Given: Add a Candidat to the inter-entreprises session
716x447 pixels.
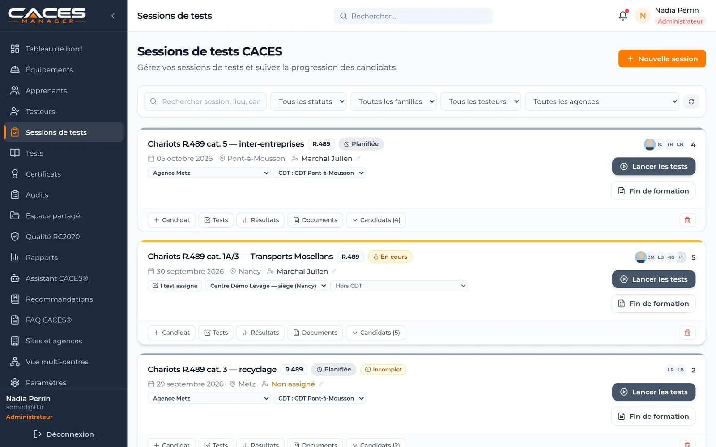Looking at the screenshot, I should pos(171,220).
